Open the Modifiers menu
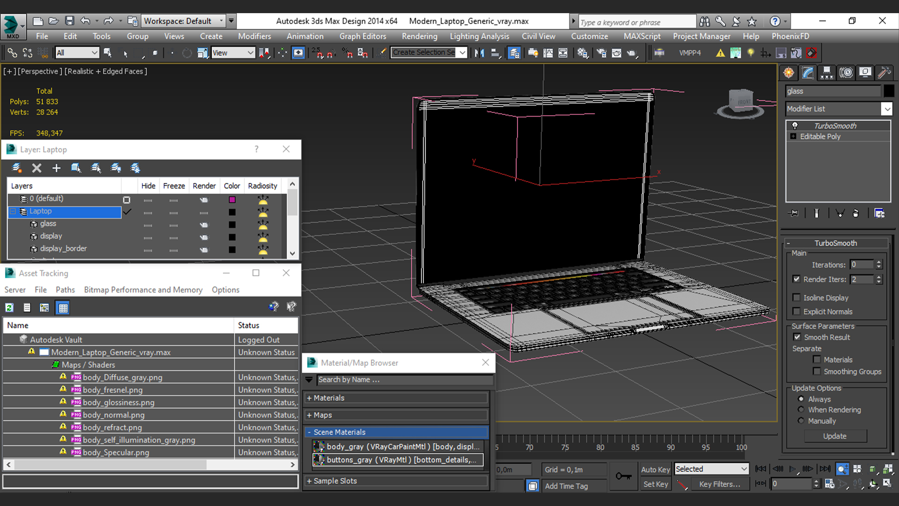The image size is (899, 506). [x=254, y=36]
